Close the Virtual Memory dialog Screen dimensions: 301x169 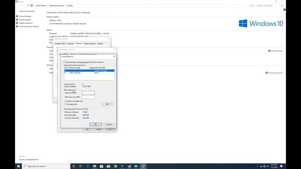114,56
